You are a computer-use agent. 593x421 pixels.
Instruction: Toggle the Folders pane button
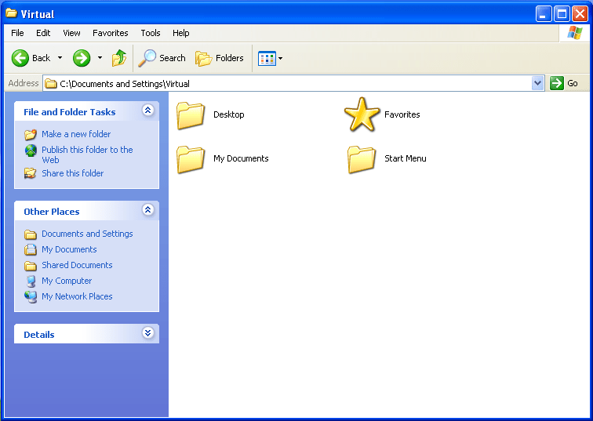point(220,58)
